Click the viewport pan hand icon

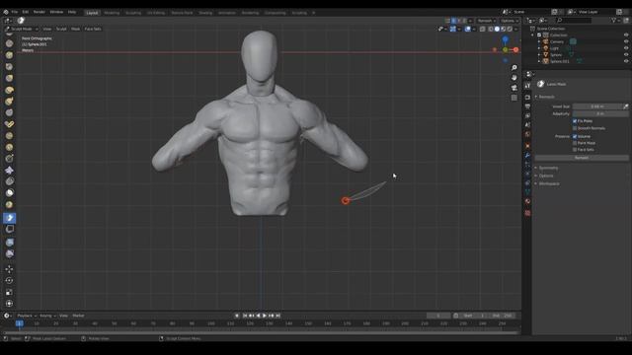click(x=513, y=78)
